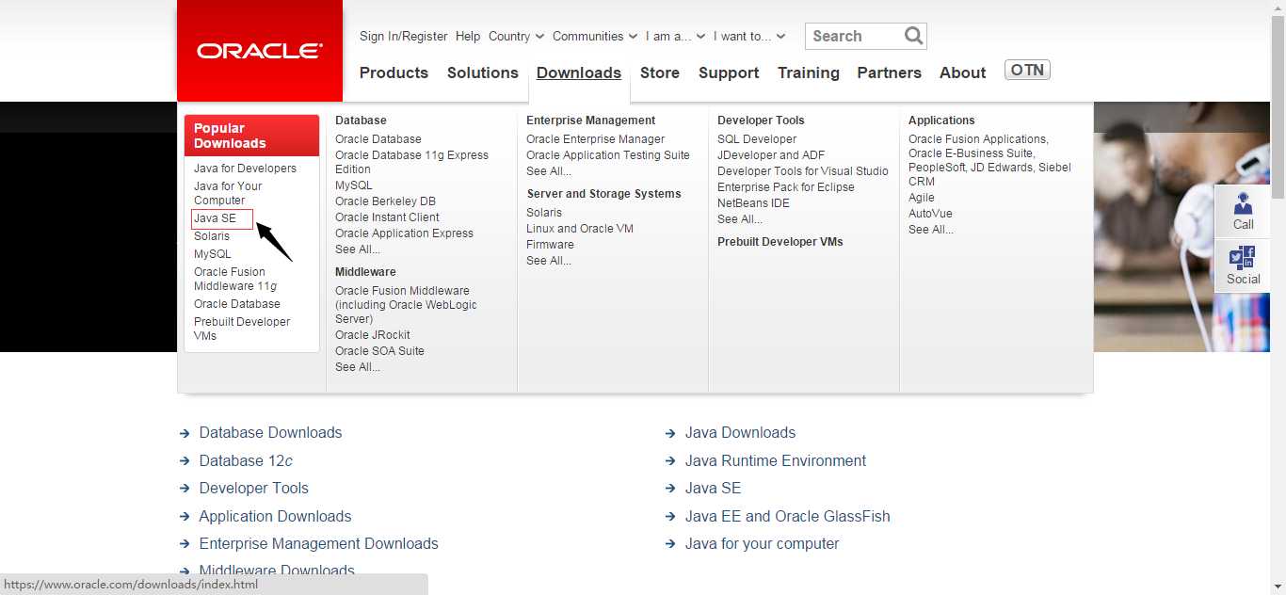Open the Solutions menu
Screen dimensions: 1286x595
click(483, 72)
